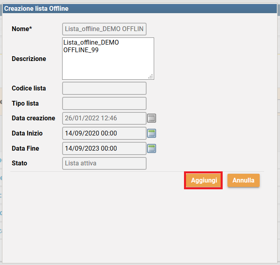Click the Data Inizio date field
The height and width of the screenshot is (265, 280).
click(104, 133)
